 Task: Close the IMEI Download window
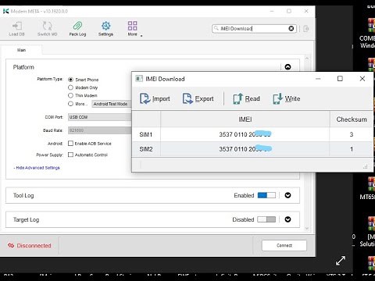[x=362, y=79]
